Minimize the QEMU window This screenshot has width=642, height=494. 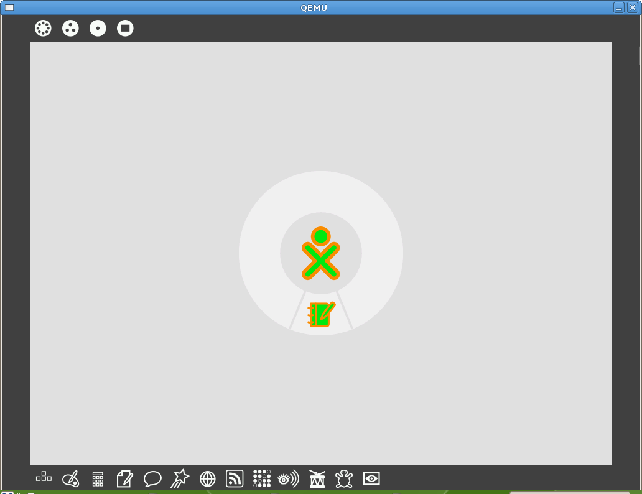pos(619,7)
